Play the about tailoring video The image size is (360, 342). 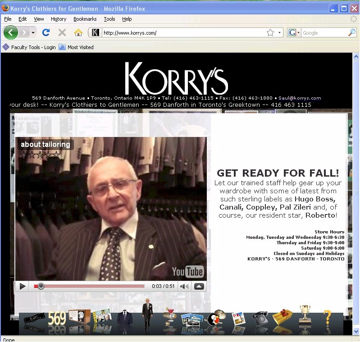pos(23,286)
